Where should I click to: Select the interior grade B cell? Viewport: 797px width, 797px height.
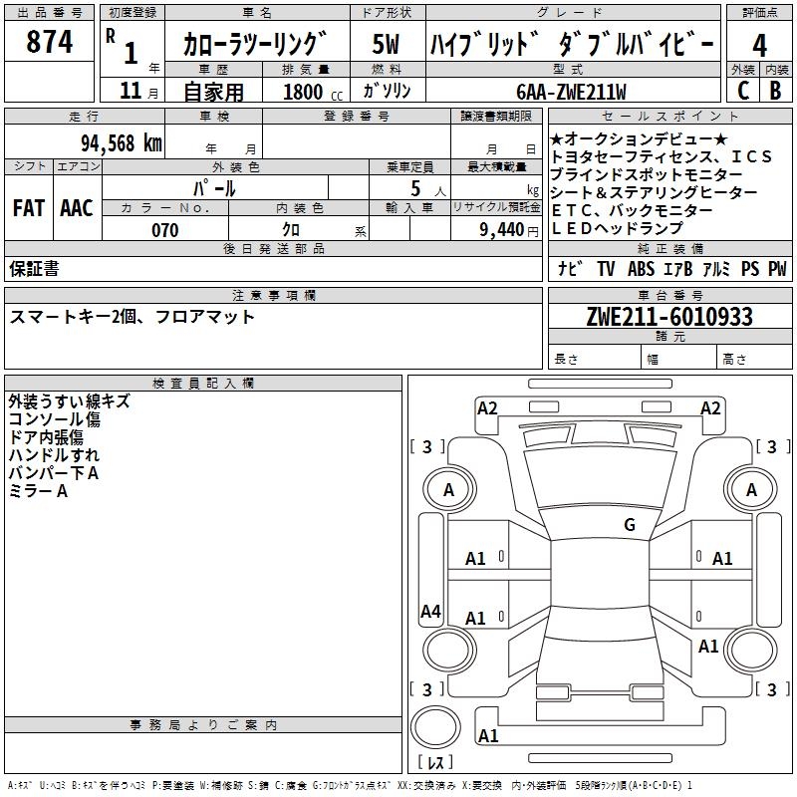click(776, 91)
